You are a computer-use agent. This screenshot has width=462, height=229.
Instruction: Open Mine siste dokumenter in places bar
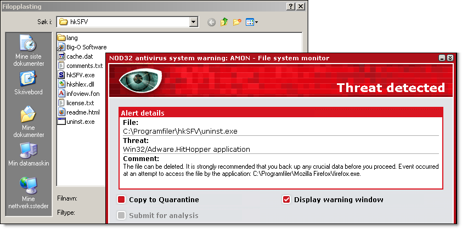[x=29, y=50]
